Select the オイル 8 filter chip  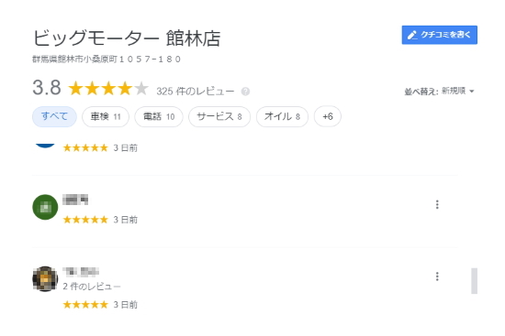click(282, 116)
